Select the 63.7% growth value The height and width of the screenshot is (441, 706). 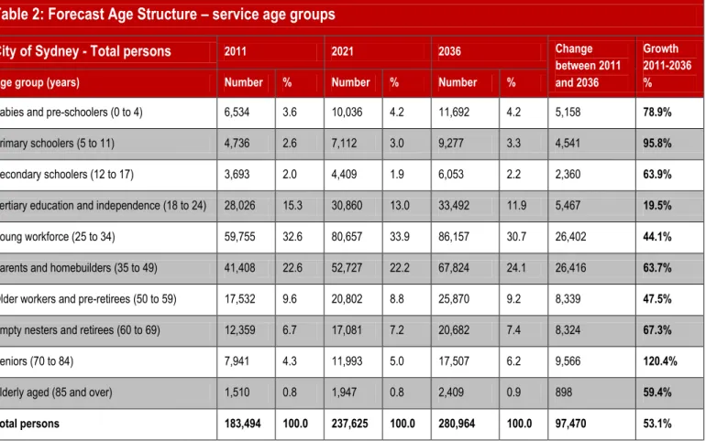coord(656,268)
